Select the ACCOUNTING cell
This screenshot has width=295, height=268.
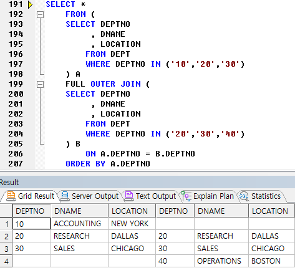point(80,224)
